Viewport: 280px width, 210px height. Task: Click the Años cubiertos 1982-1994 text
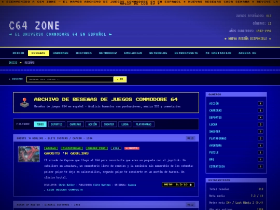[x=250, y=31]
